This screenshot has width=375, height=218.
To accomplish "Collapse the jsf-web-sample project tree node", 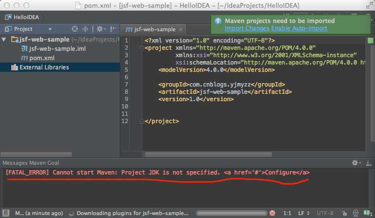I will [x=4, y=39].
